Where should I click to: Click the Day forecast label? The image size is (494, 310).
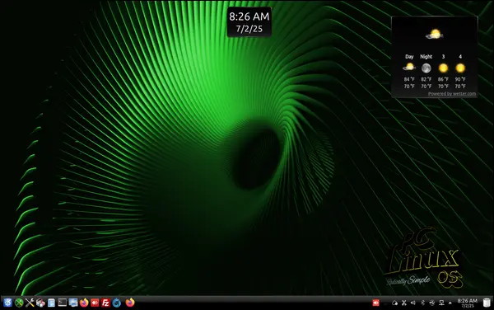[x=409, y=56]
